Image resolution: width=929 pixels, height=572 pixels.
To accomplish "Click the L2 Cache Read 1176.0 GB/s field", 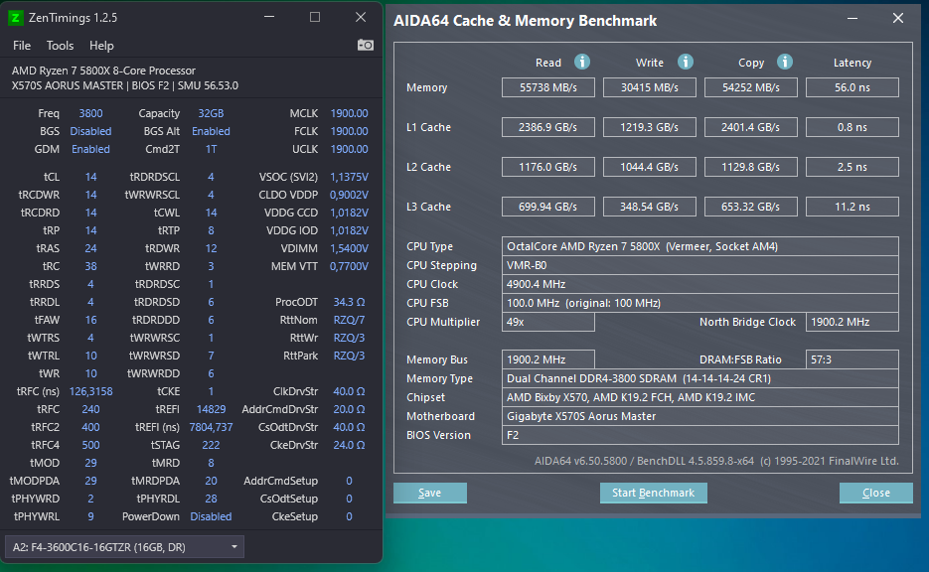I will tap(548, 167).
